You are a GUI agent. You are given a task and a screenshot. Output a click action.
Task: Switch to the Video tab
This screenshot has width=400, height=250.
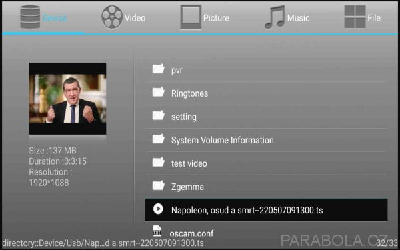123,17
